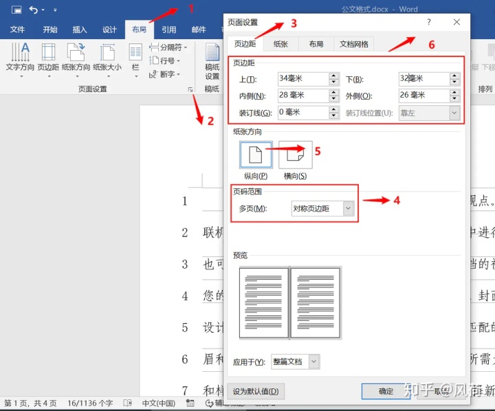
Task: Open the 分隔符 breaks dropdown
Action: (x=168, y=47)
